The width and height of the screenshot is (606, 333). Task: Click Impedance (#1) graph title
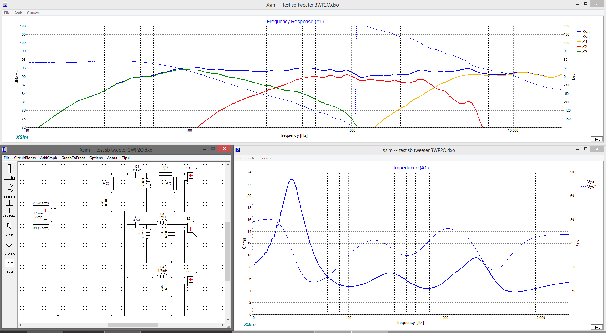411,168
